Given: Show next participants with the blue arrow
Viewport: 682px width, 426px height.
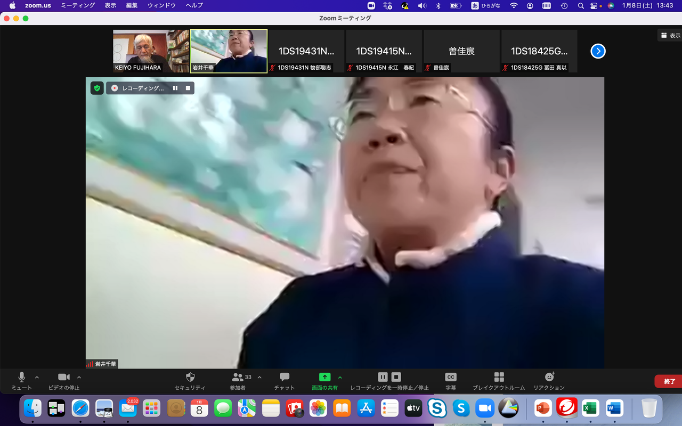Looking at the screenshot, I should click(598, 51).
